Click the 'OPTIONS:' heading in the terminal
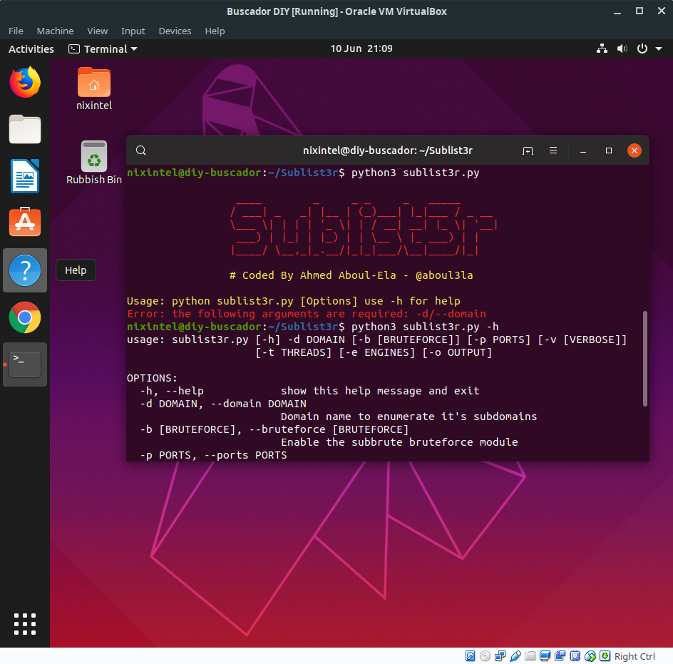Screen dimensions: 673x664 152,379
